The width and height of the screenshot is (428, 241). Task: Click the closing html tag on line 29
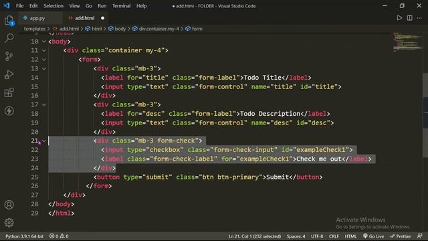coord(61,213)
